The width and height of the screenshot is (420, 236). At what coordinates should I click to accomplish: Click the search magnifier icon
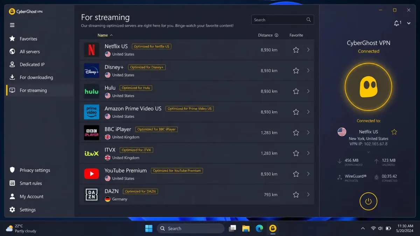pyautogui.click(x=308, y=20)
